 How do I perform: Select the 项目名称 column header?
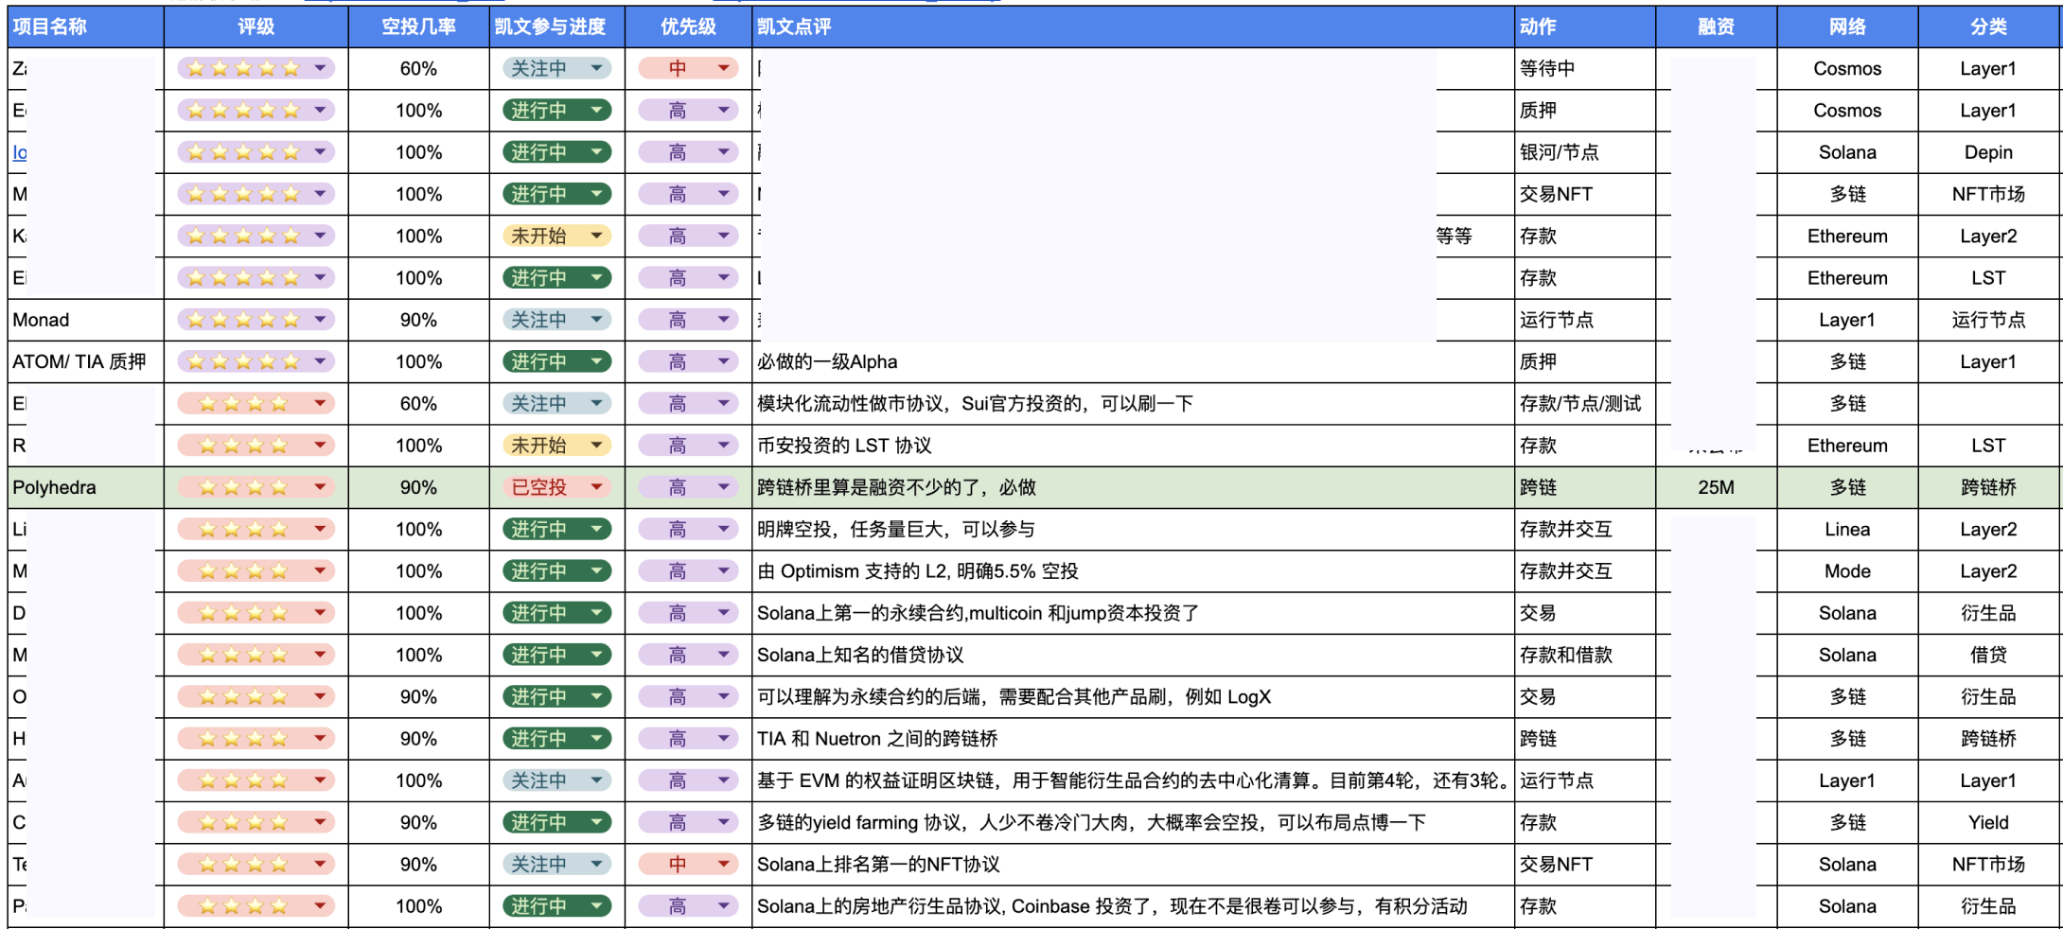(86, 26)
